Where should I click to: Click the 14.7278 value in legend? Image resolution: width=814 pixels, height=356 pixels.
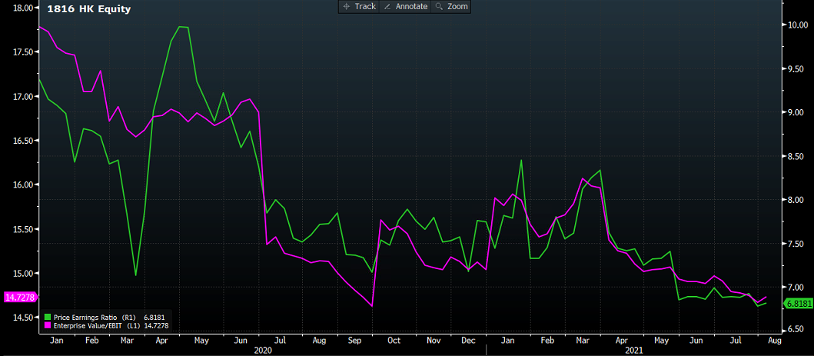click(156, 324)
